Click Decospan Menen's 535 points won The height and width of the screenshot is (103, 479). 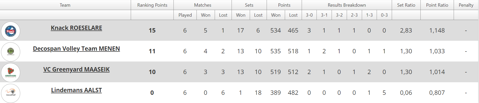(x=276, y=51)
